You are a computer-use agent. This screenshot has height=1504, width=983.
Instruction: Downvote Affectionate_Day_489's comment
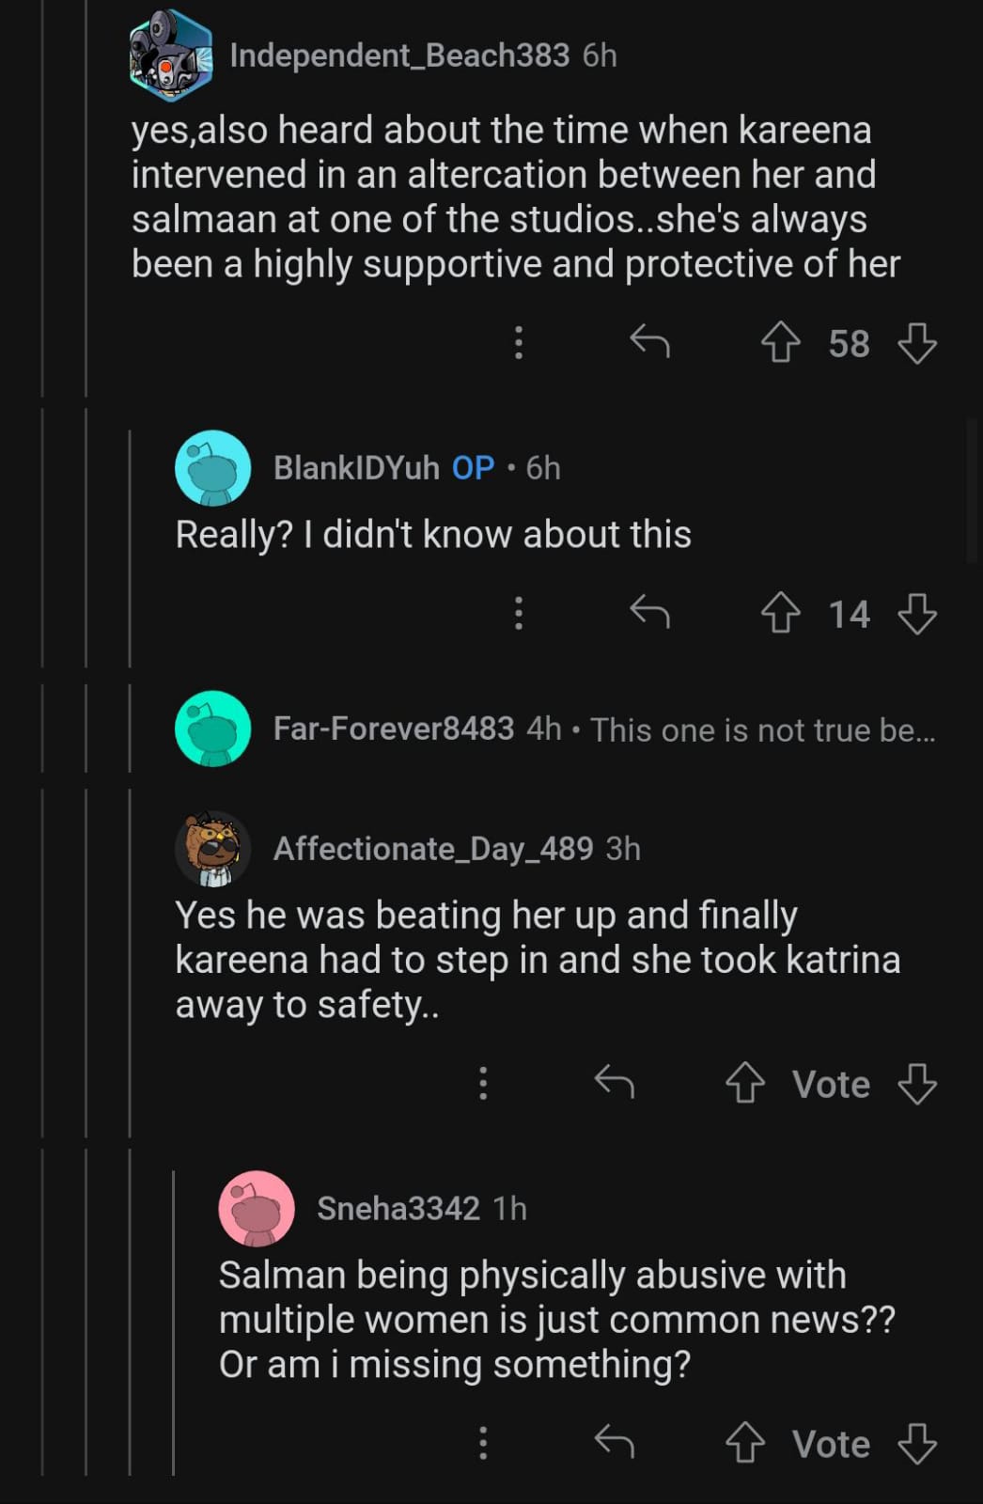[917, 1084]
